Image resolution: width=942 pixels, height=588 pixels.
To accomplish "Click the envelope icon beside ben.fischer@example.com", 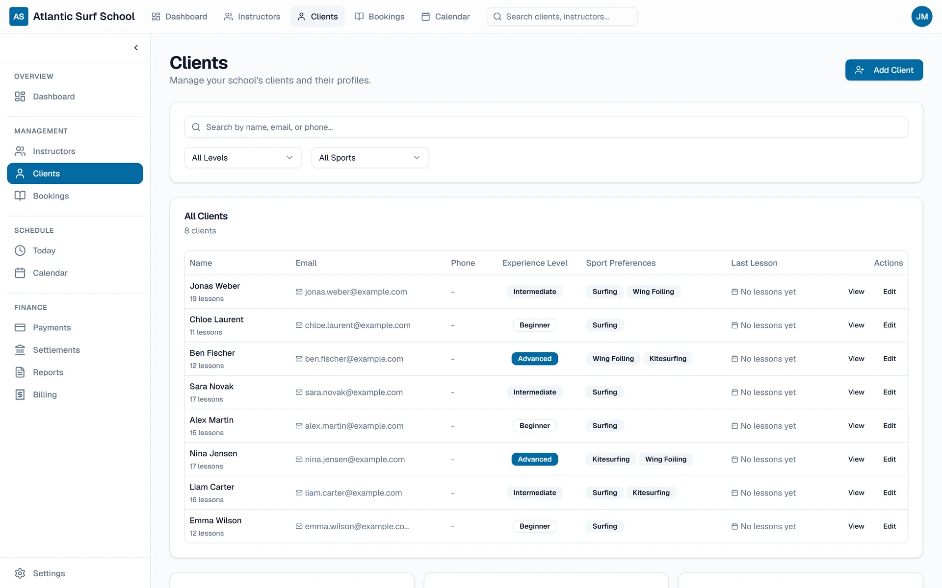I will pos(299,359).
